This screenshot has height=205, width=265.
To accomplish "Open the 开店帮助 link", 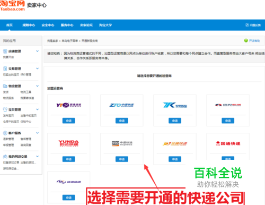I will 254,41.
